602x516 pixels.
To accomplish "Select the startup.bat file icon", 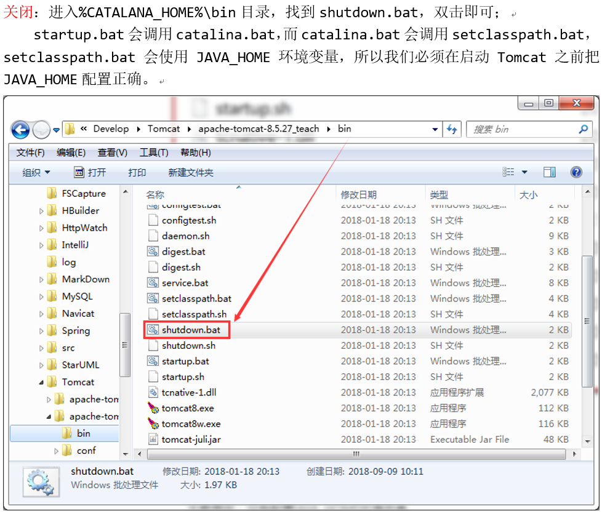I will (x=153, y=361).
